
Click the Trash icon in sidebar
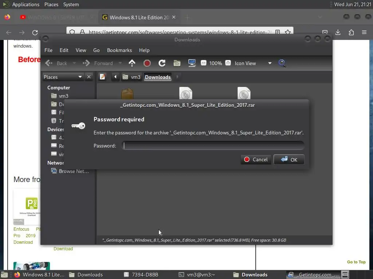tap(54, 121)
